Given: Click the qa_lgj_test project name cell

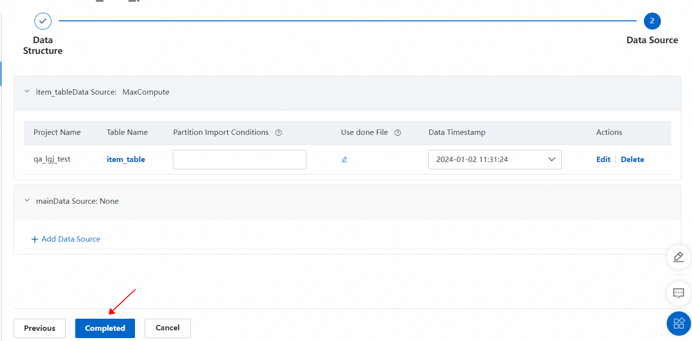Looking at the screenshot, I should [x=52, y=159].
